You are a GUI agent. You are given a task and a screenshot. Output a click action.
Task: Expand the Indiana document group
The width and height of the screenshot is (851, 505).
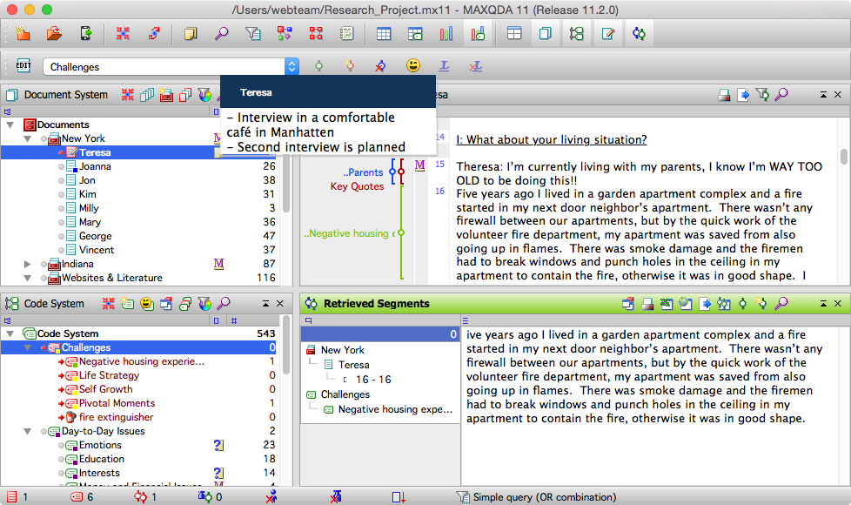27,264
